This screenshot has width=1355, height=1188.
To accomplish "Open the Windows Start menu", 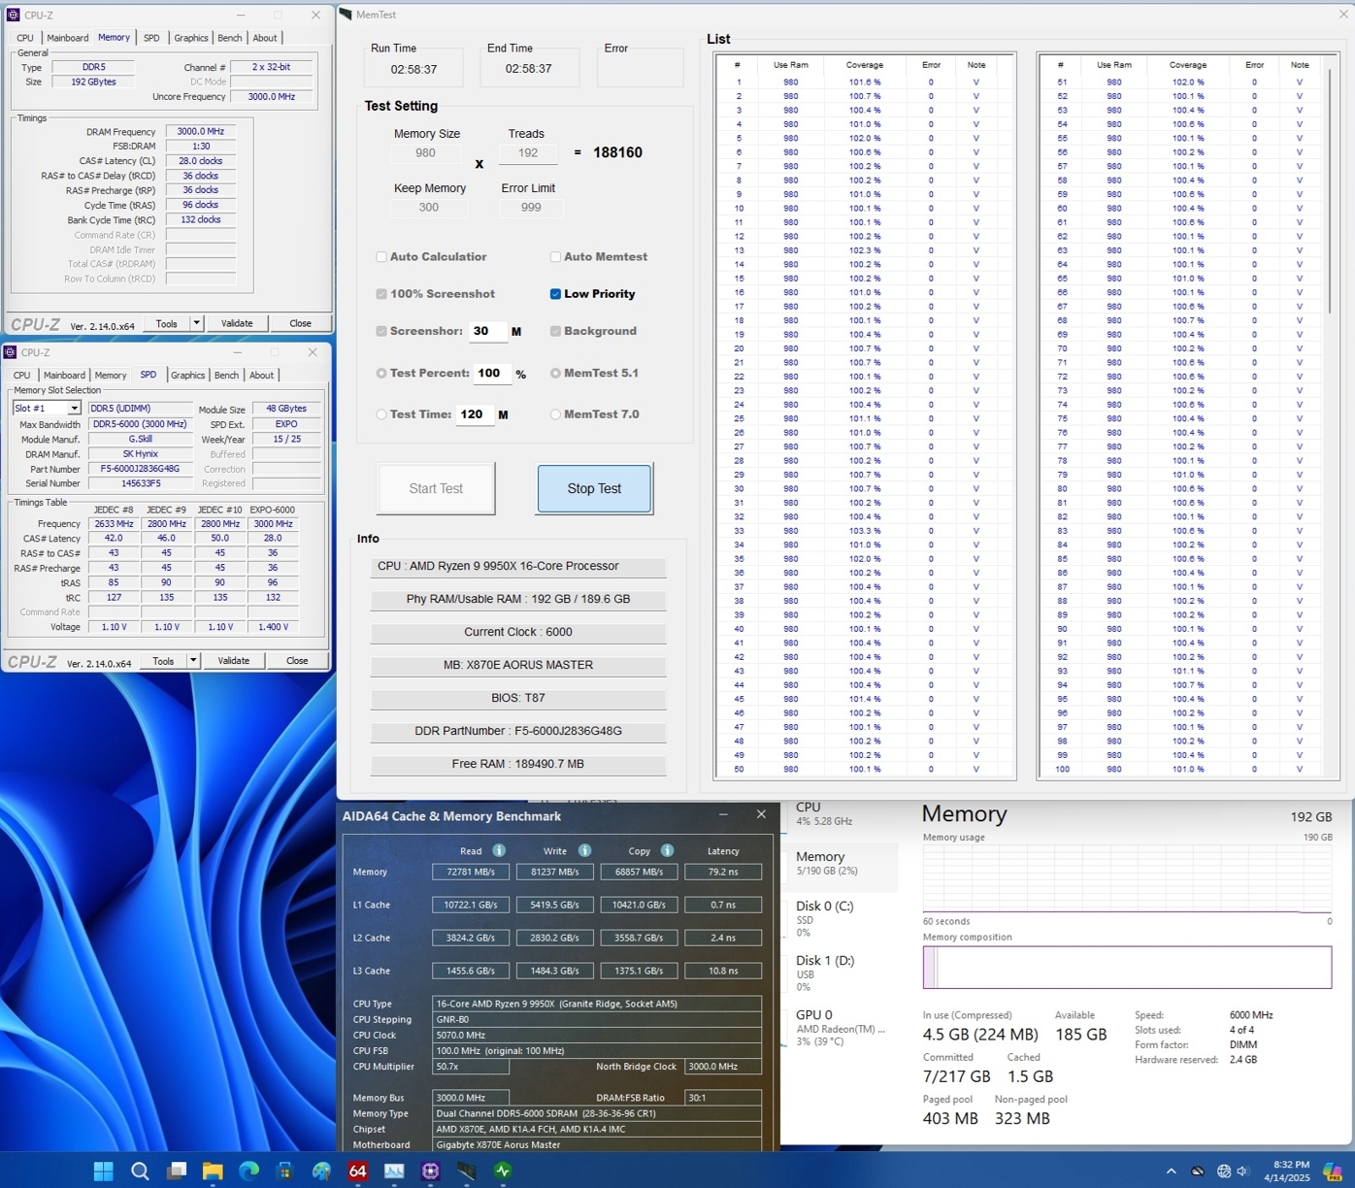I will click(x=103, y=1171).
